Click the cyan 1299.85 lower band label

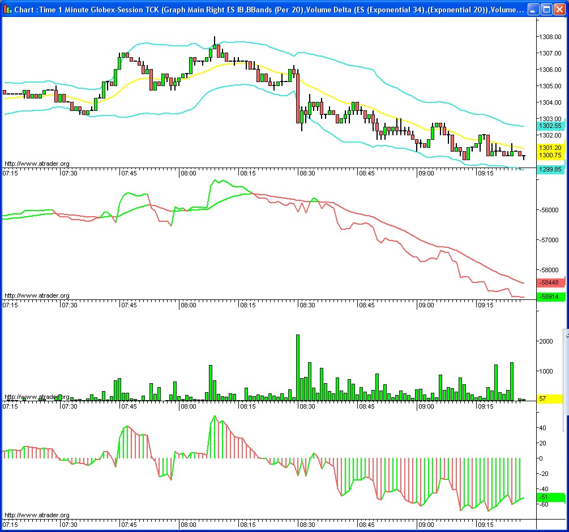[x=550, y=169]
